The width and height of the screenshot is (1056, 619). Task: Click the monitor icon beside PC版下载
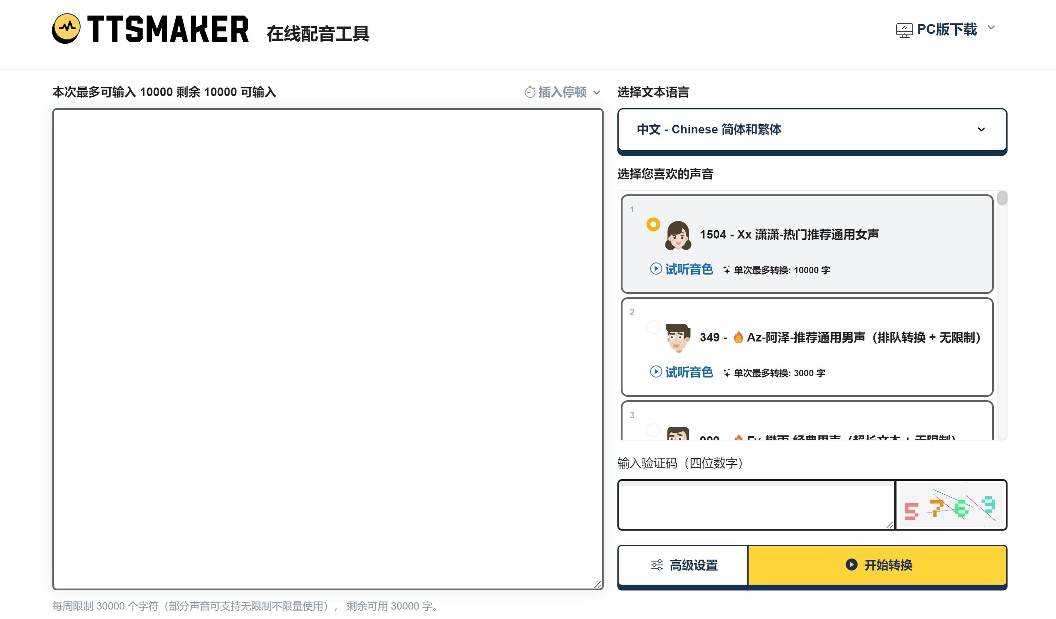pos(905,28)
